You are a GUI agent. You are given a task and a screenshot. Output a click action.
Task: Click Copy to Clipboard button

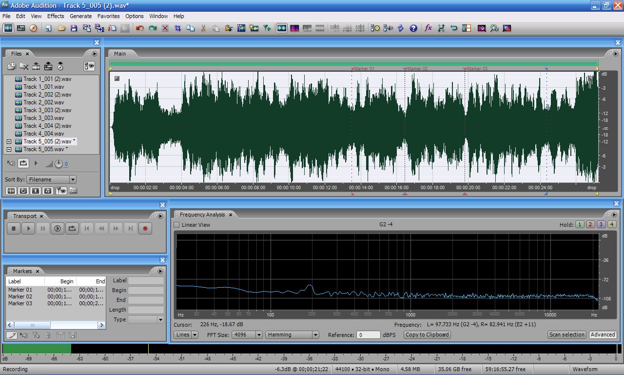pos(428,335)
